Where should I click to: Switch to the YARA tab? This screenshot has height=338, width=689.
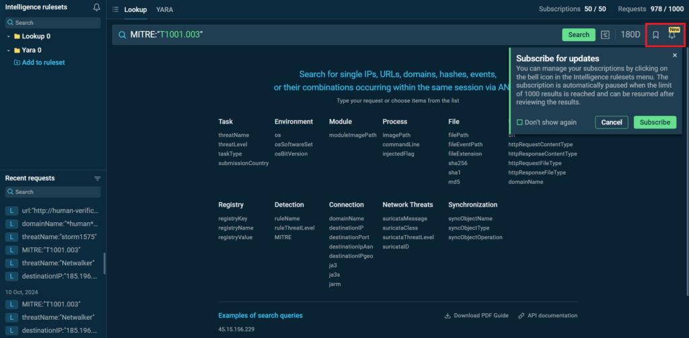pos(164,9)
